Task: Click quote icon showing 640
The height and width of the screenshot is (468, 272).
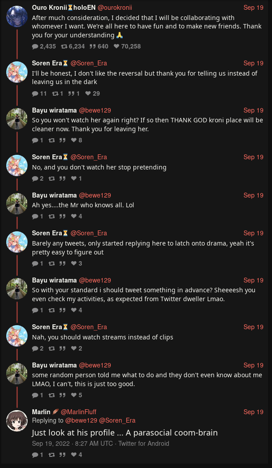Action: click(x=93, y=46)
